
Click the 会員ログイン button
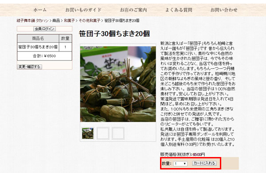(44, 29)
